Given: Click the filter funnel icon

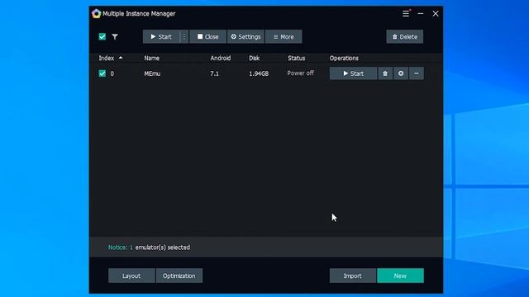Looking at the screenshot, I should [115, 36].
